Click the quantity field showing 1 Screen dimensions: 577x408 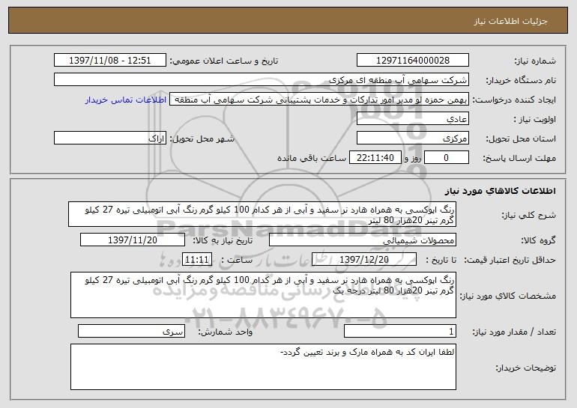point(400,331)
